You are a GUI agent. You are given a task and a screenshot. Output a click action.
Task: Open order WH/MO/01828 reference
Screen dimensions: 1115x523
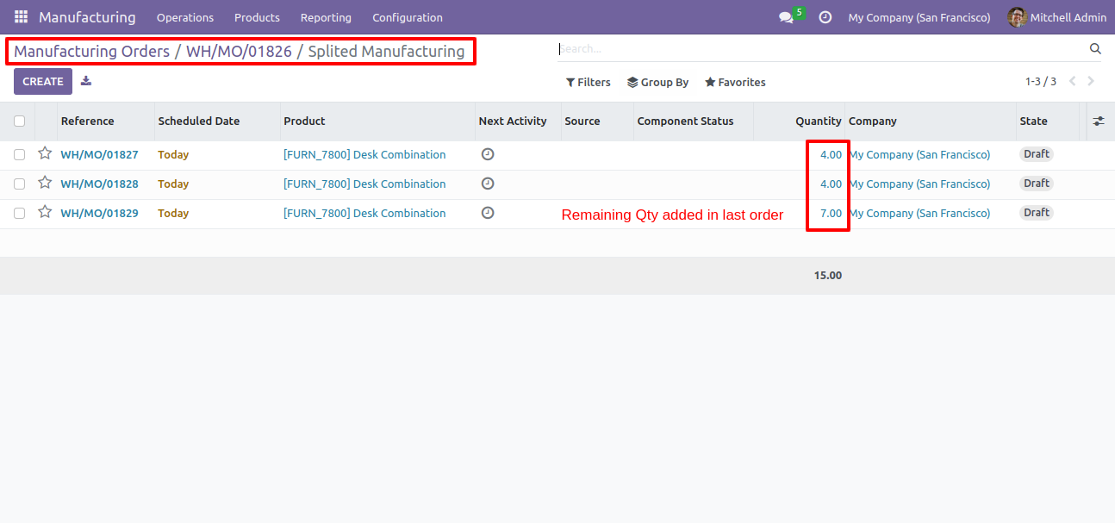pos(99,184)
